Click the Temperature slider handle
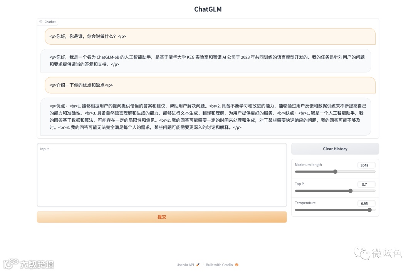416x272 pixels. 369,210
